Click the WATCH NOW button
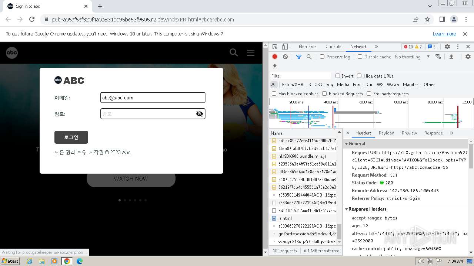Image resolution: width=474 pixels, height=266 pixels. 131,179
